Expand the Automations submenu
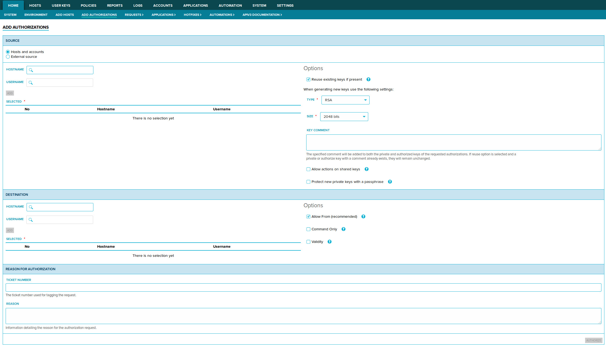Screen dimensions: 606x346 click(222, 15)
